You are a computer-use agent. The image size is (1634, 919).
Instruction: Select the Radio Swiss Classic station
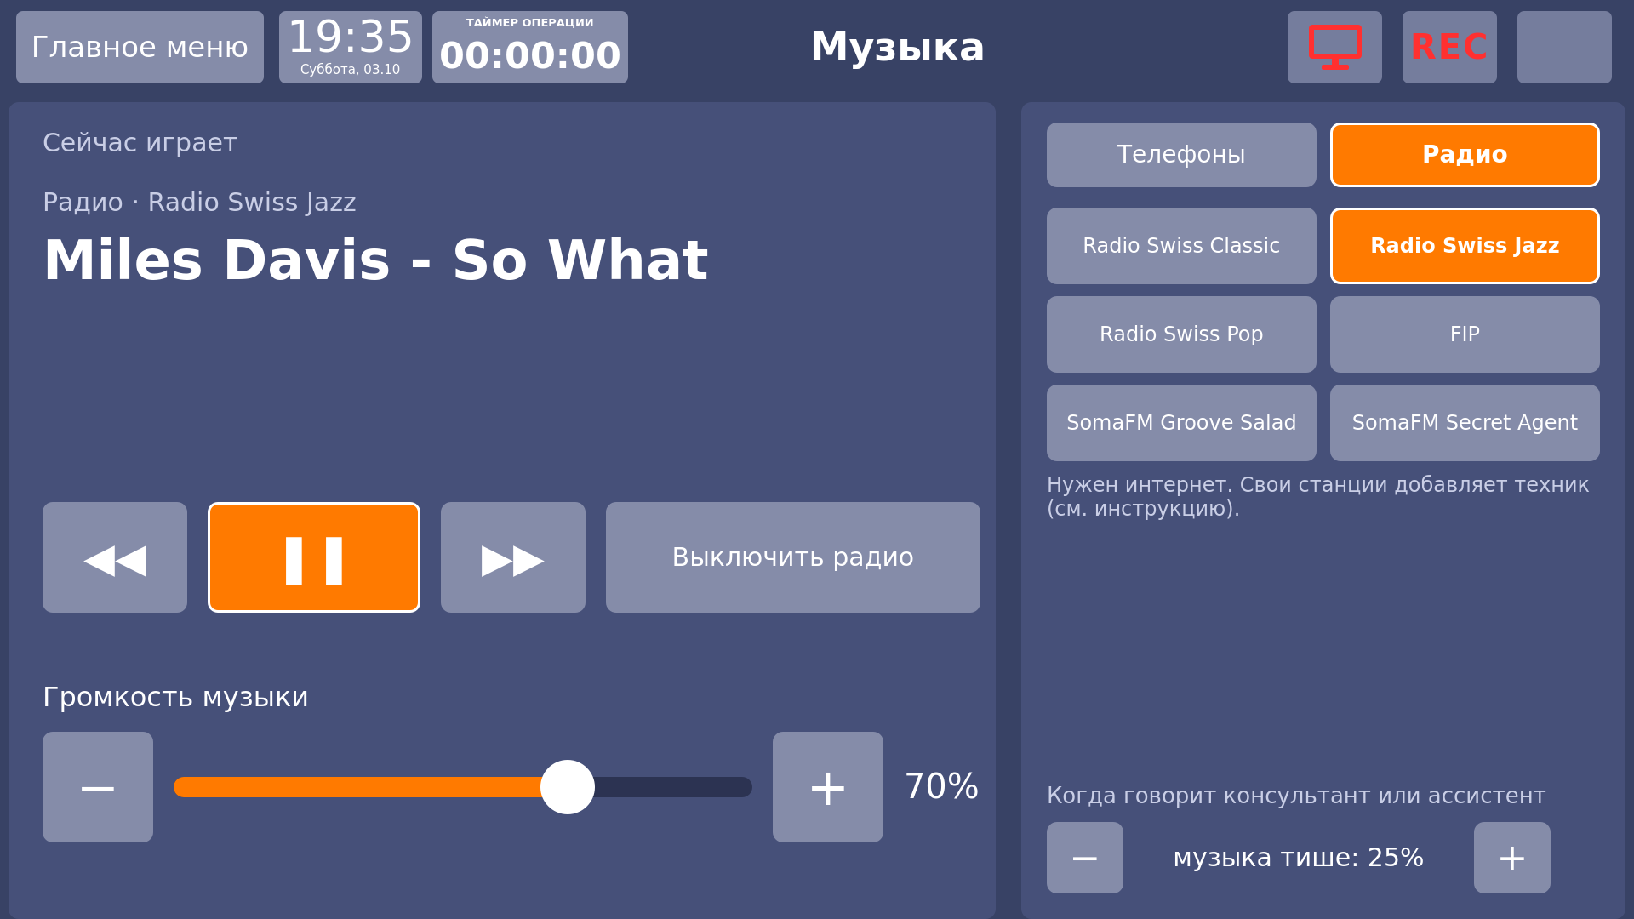click(1181, 246)
